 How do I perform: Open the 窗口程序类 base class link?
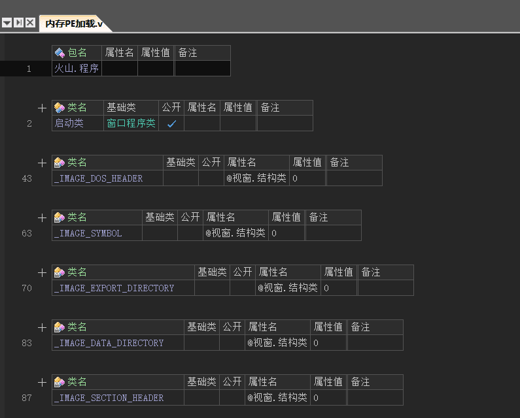[x=131, y=123]
